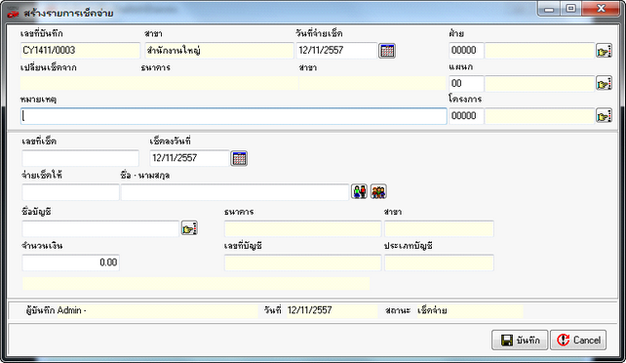Focus the เลขที่เช็ค cheque number field
626x363 pixels.
pos(80,158)
